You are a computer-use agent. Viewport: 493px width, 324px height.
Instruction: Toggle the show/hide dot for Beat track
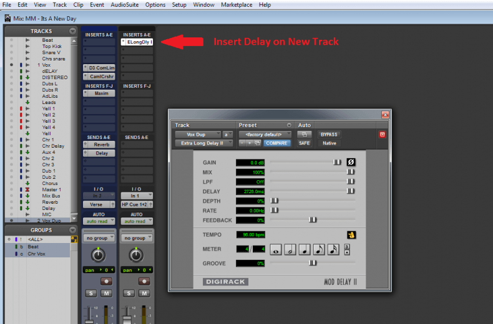pos(11,40)
